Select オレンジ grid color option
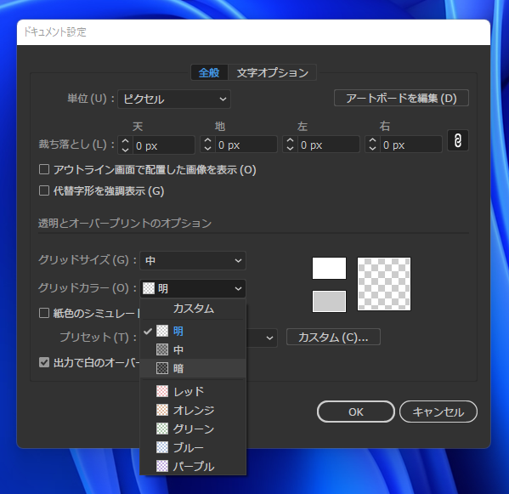 point(193,410)
